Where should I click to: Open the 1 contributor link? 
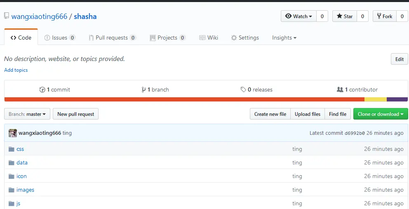[357, 89]
